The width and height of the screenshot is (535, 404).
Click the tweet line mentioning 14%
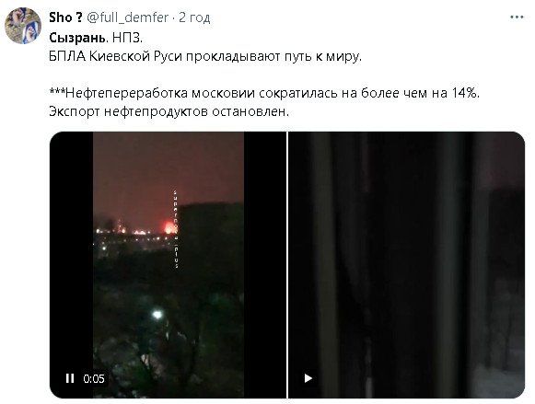pos(264,93)
